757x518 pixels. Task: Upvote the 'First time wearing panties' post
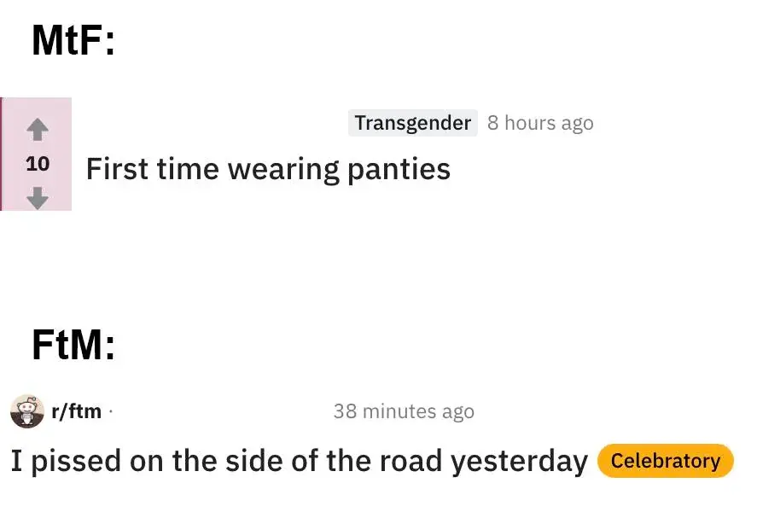[37, 130]
